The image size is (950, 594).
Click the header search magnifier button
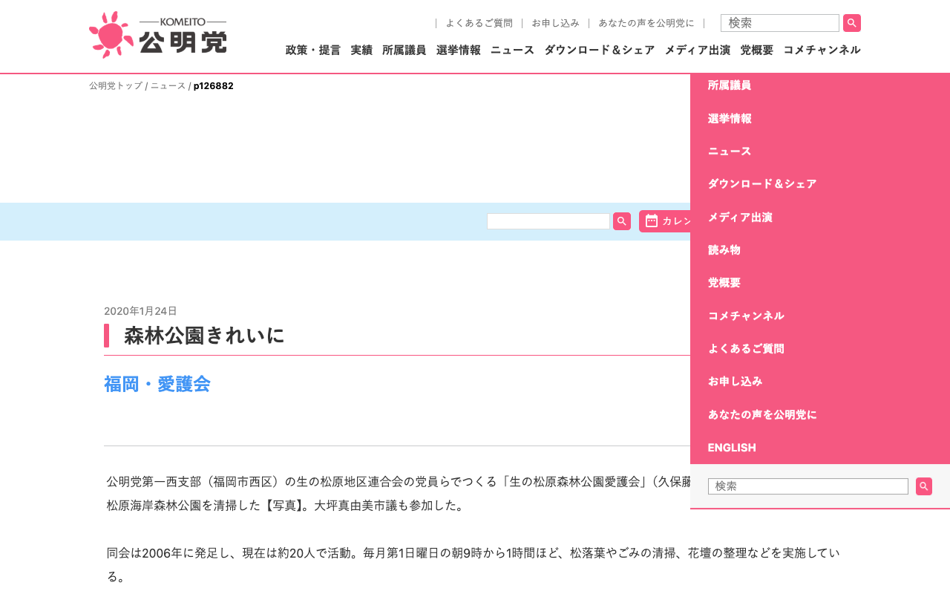pos(852,23)
